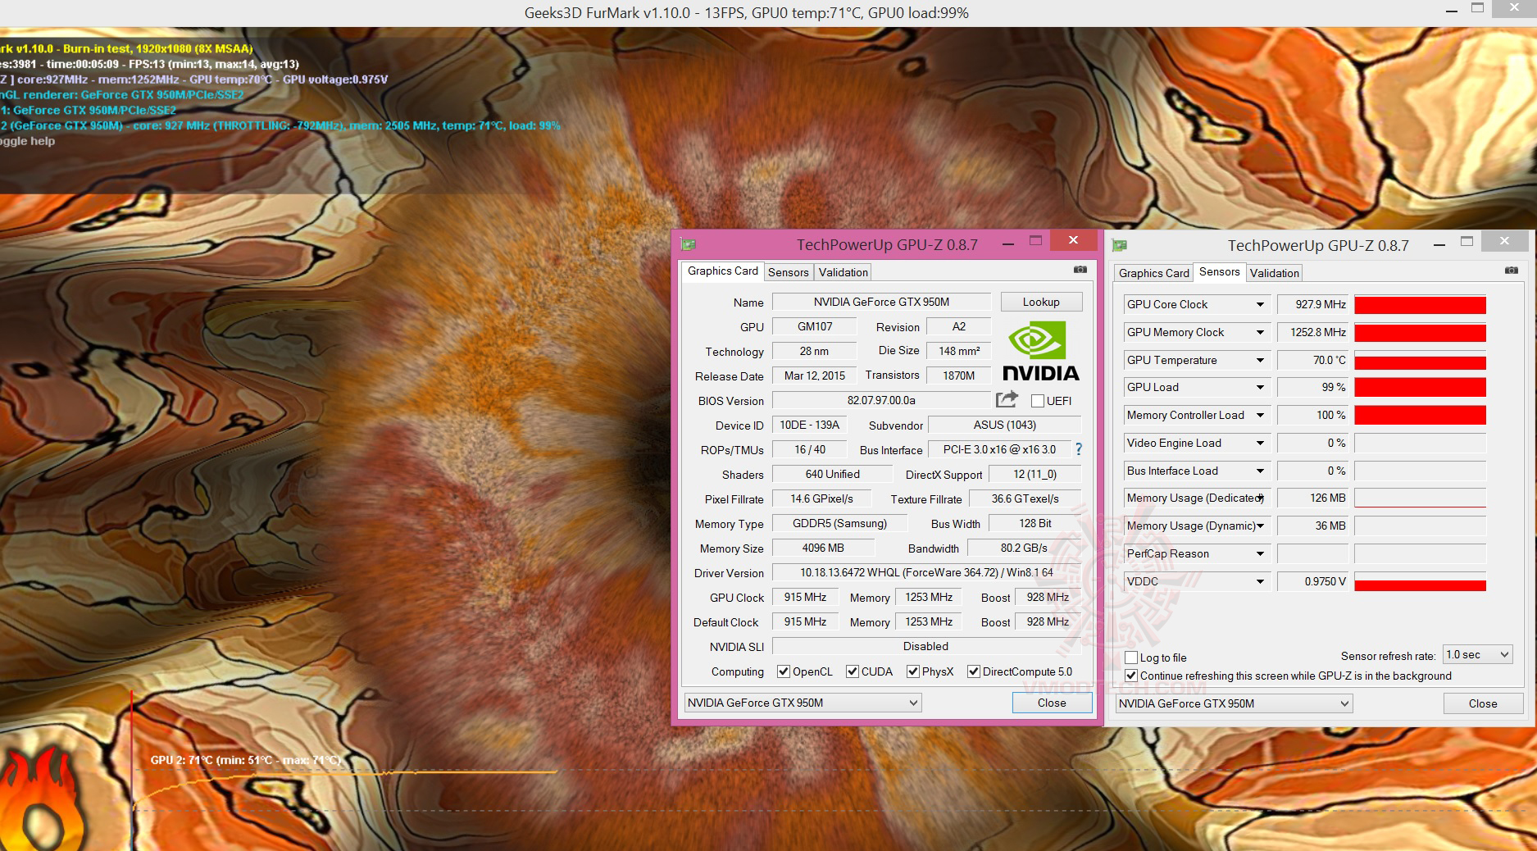Open GPU selector dropdown in Graphics Card window
1537x851 pixels.
[x=803, y=703]
